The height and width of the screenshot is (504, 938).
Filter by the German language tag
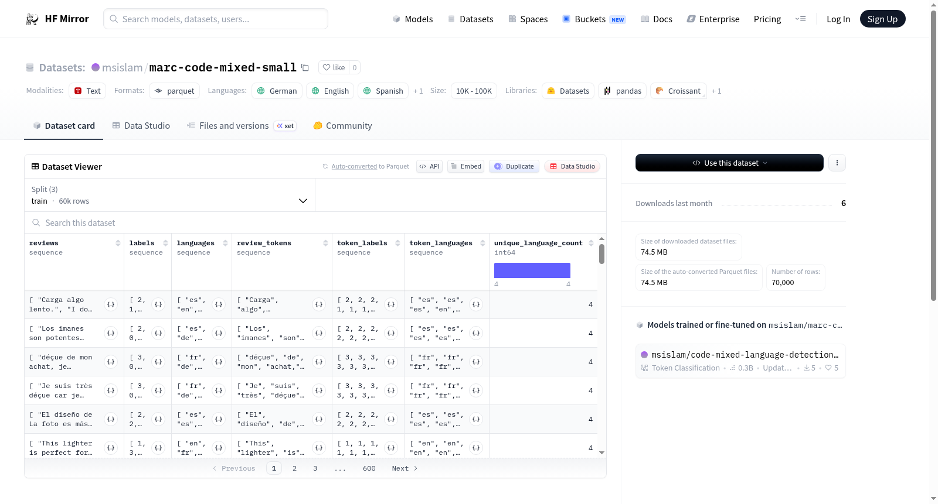pos(277,91)
